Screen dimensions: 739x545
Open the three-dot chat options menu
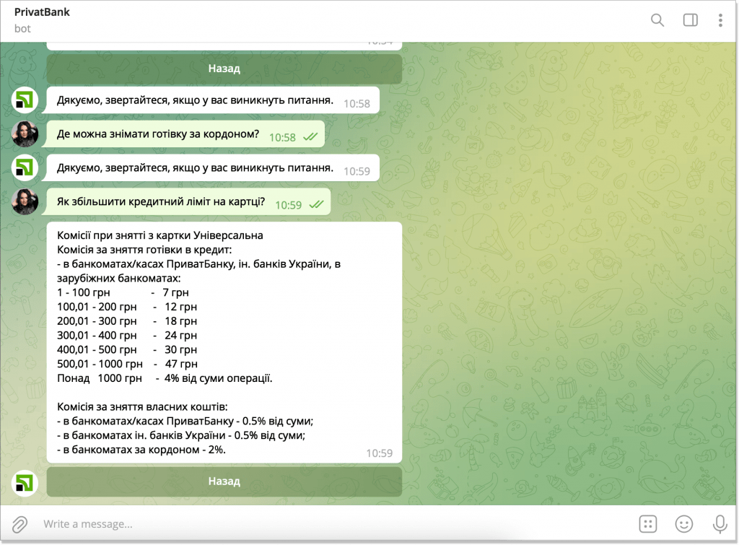720,20
